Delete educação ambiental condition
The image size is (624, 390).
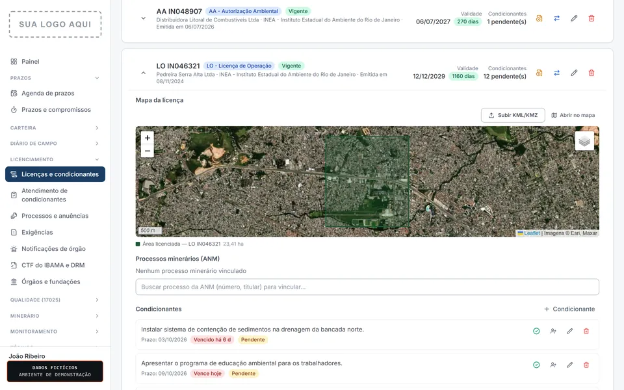point(586,365)
